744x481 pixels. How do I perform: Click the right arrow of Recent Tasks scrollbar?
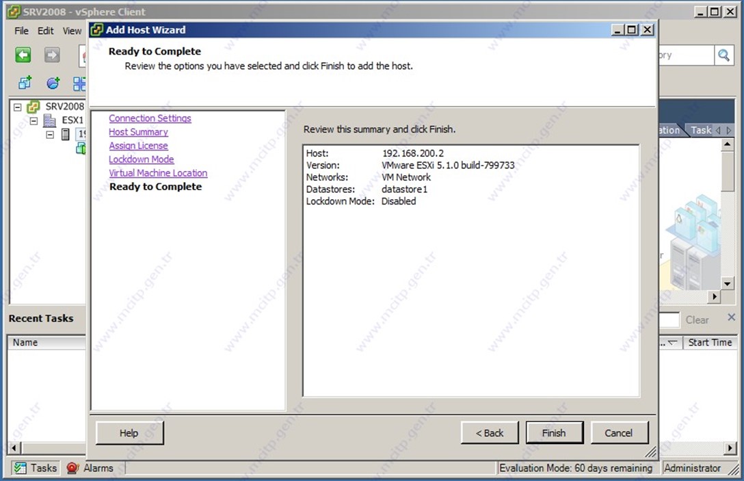[x=730, y=447]
